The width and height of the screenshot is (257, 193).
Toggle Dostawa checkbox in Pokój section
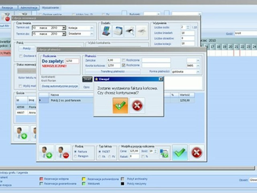tap(21, 56)
